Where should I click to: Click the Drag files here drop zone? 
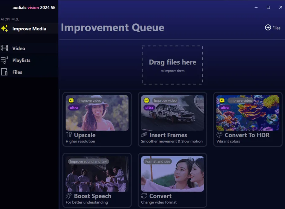172,65
